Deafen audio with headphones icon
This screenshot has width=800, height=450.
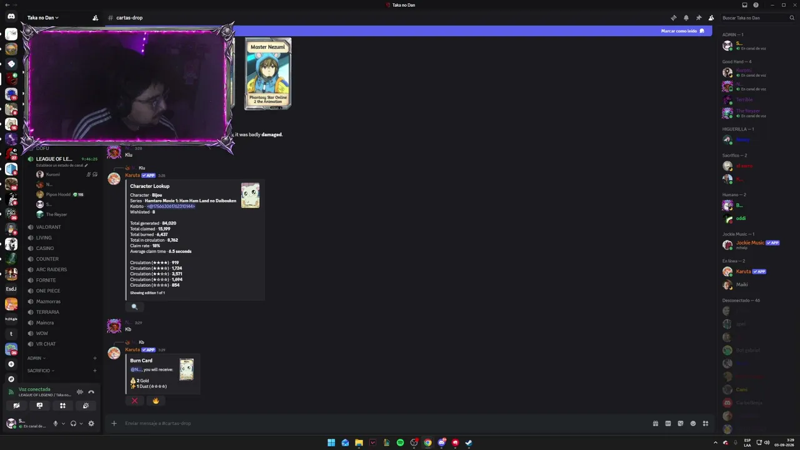pos(73,423)
